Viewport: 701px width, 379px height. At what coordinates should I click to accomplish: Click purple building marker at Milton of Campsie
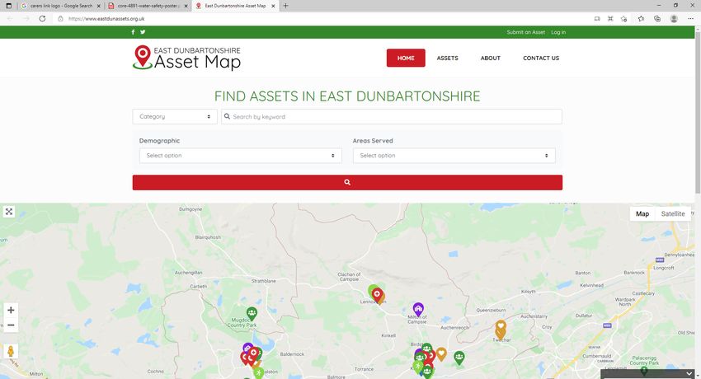(x=418, y=309)
